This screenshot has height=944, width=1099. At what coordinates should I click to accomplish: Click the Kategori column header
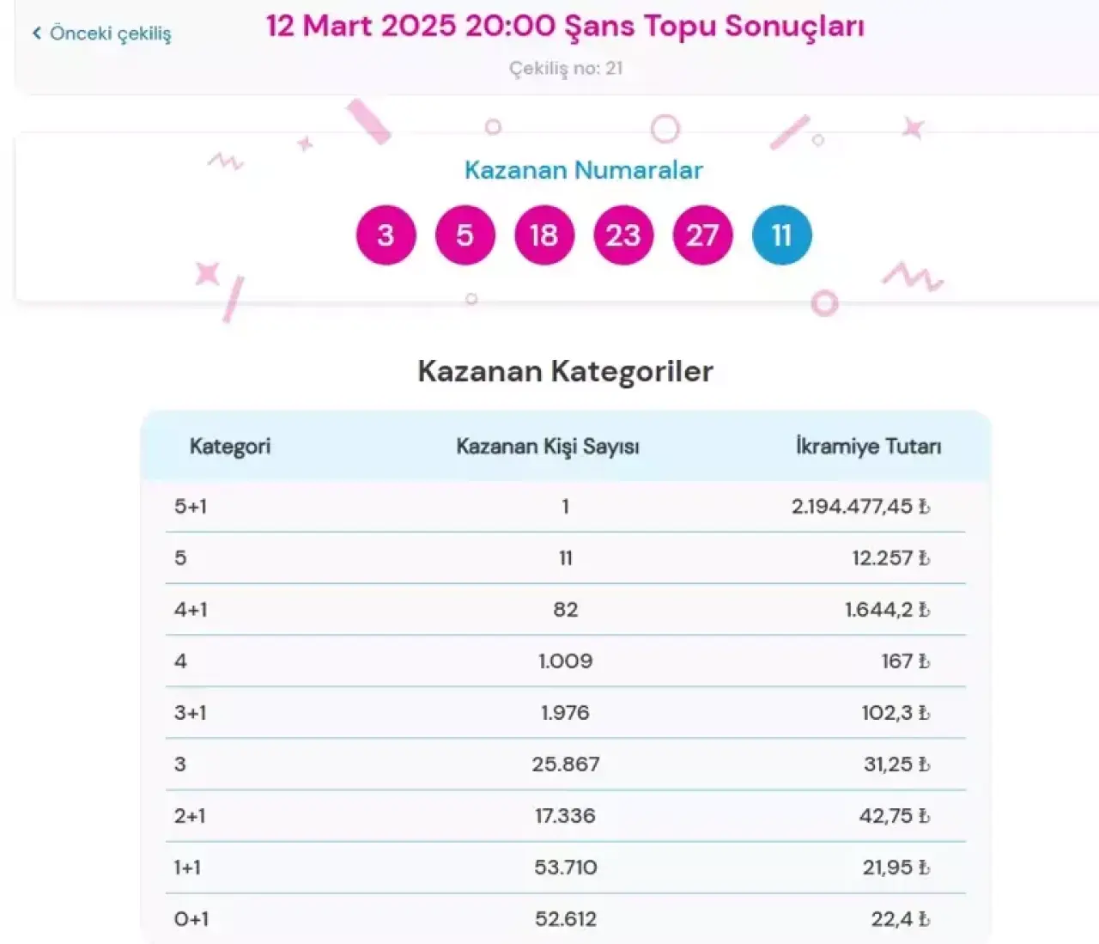coord(230,447)
